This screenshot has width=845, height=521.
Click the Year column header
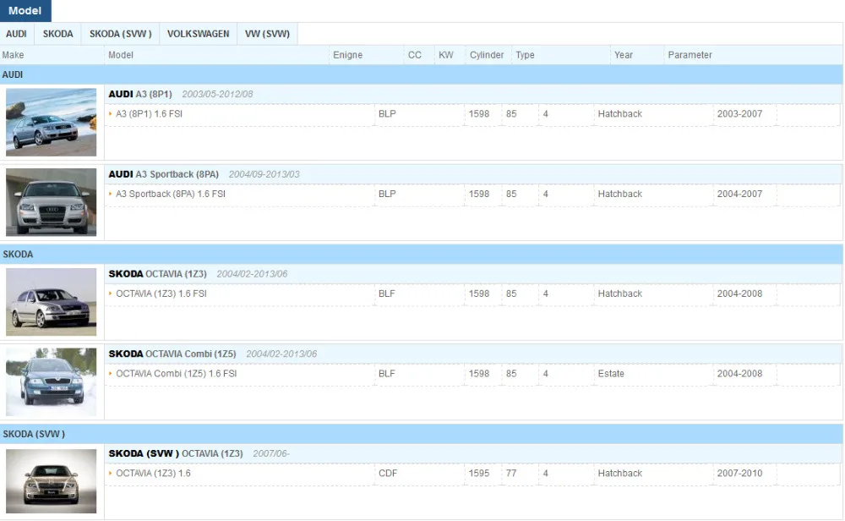point(624,55)
